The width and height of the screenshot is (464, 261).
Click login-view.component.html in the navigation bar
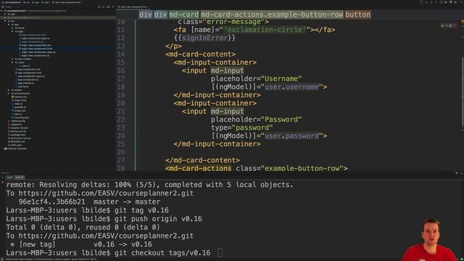(67, 2)
